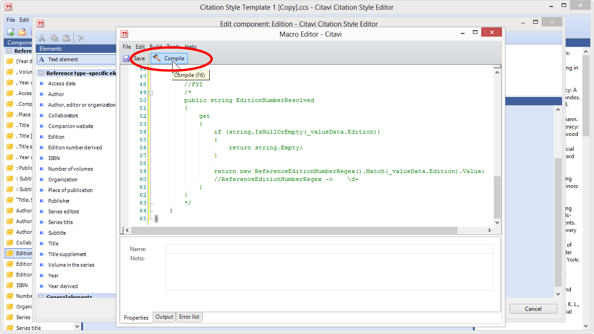
Task: Select the Edition number derived element
Action: coord(75,148)
